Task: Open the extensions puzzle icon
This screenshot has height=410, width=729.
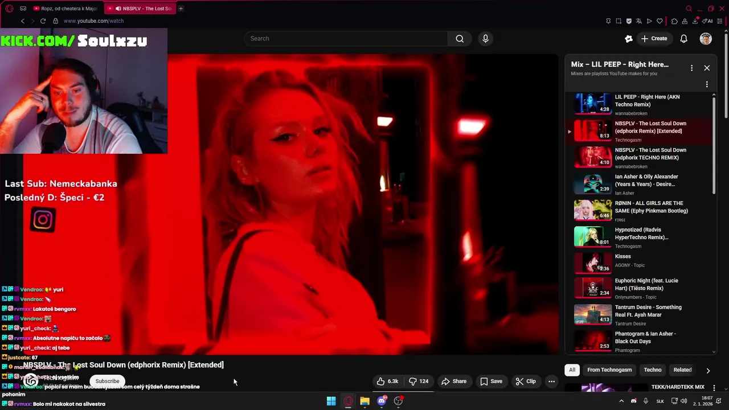Action: [674, 21]
